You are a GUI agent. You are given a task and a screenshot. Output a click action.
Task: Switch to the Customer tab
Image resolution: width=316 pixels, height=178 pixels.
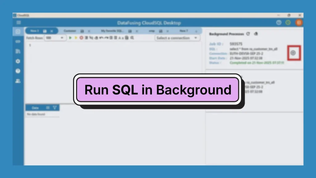[70, 31]
